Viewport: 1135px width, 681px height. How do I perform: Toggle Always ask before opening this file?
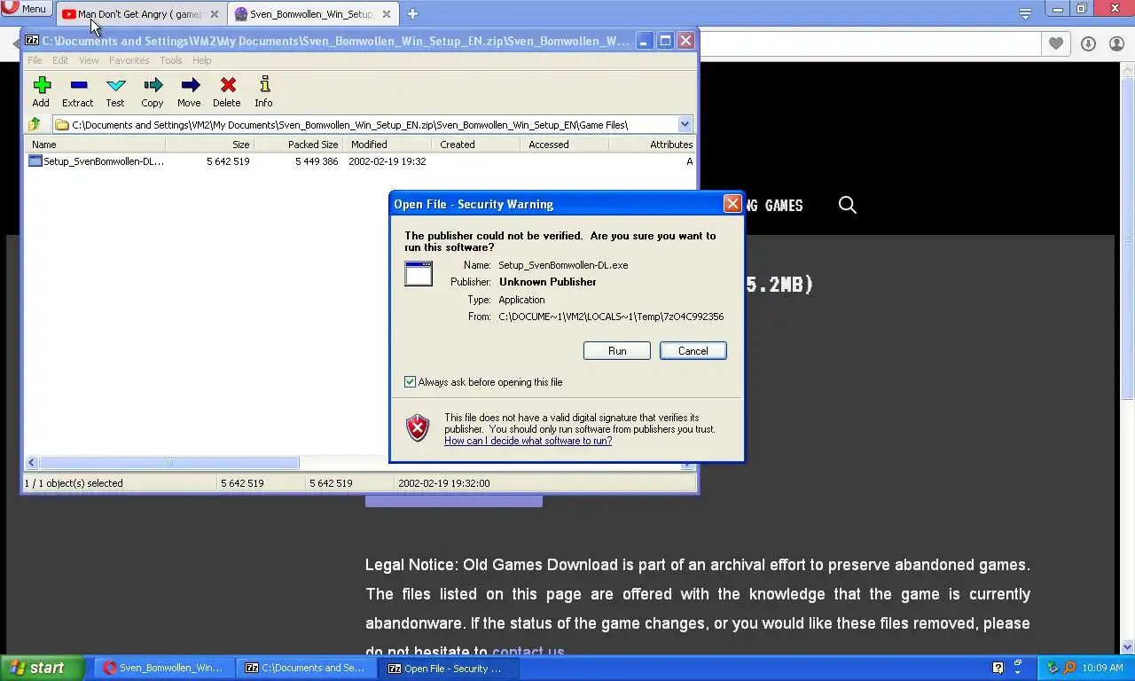pyautogui.click(x=410, y=382)
